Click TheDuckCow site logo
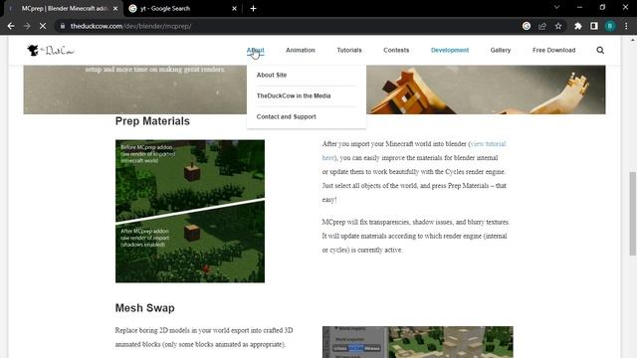The width and height of the screenshot is (637, 358). [51, 51]
